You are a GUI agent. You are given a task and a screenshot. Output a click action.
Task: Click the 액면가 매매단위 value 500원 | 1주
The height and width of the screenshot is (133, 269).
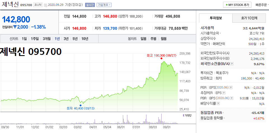(x=256, y=44)
